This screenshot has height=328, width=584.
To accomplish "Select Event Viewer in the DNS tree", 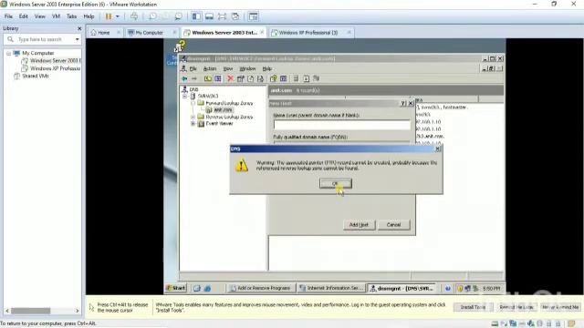I will tap(219, 124).
